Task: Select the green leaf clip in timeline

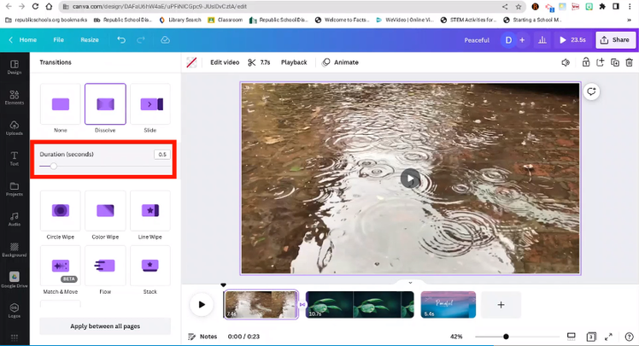Action: tap(359, 304)
